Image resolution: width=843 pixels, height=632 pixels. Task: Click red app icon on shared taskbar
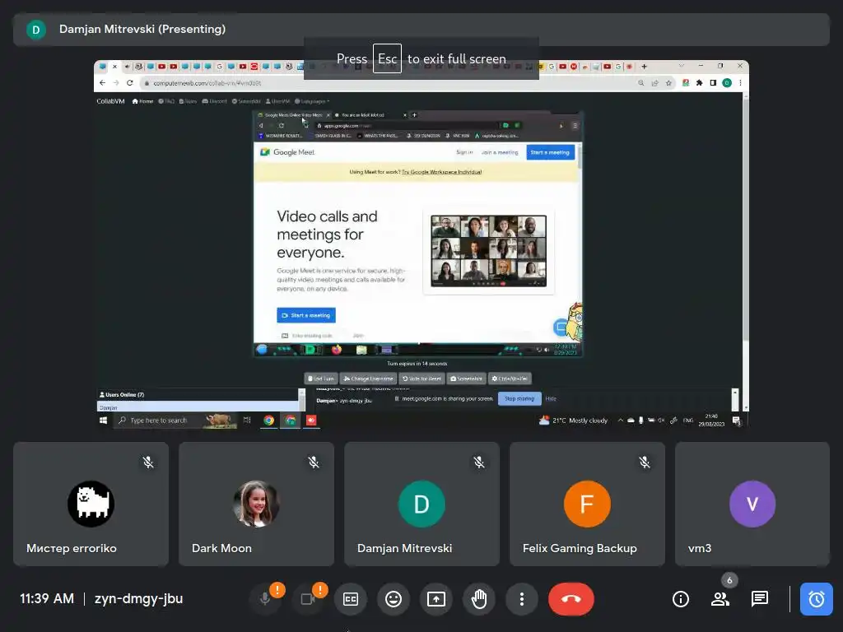click(311, 421)
